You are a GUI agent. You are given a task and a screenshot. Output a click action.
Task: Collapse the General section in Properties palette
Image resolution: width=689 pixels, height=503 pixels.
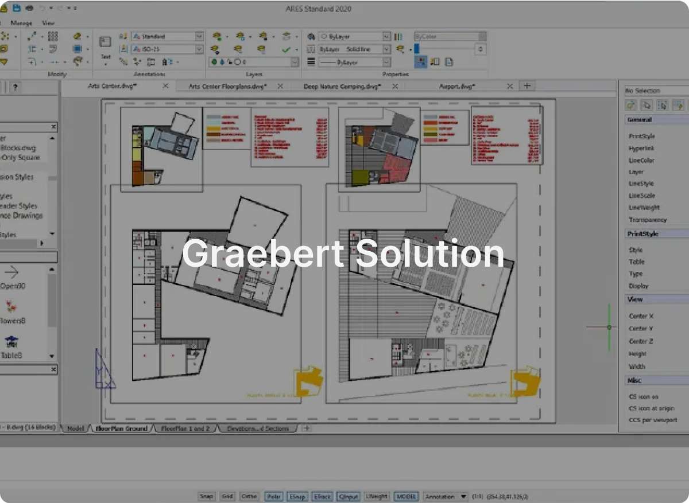[x=656, y=120]
